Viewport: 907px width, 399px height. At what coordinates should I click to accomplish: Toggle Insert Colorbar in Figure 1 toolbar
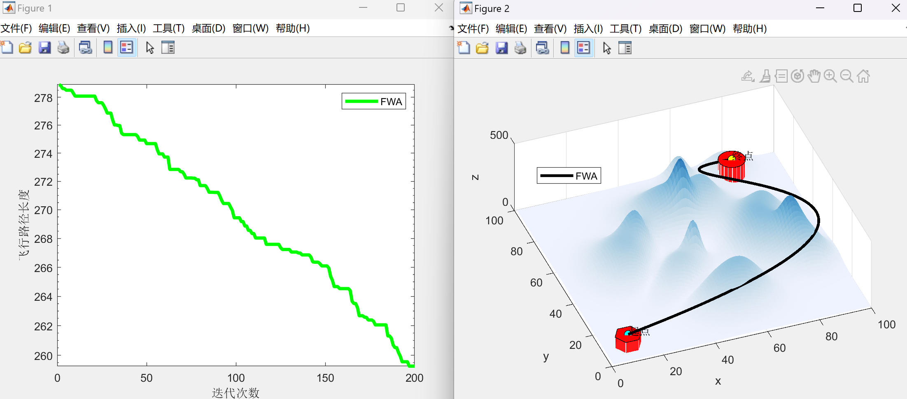pyautogui.click(x=108, y=48)
